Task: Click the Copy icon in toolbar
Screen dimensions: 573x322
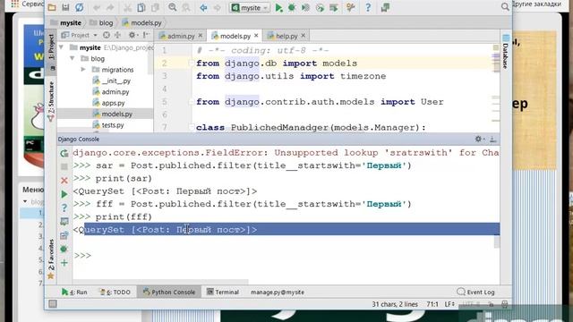Action: coord(141,7)
